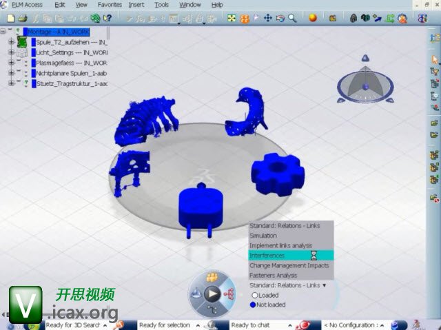The image size is (441, 330).
Task: Click the top arrow of the view compass
Action: point(365,58)
